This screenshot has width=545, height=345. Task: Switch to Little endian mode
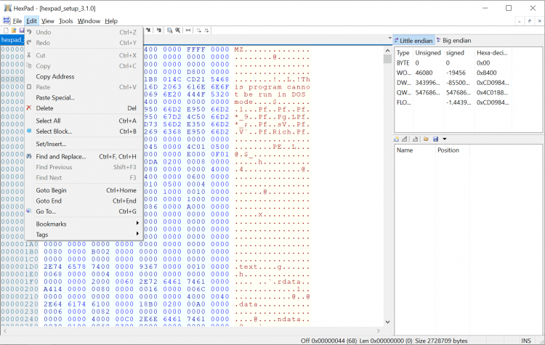tap(414, 41)
